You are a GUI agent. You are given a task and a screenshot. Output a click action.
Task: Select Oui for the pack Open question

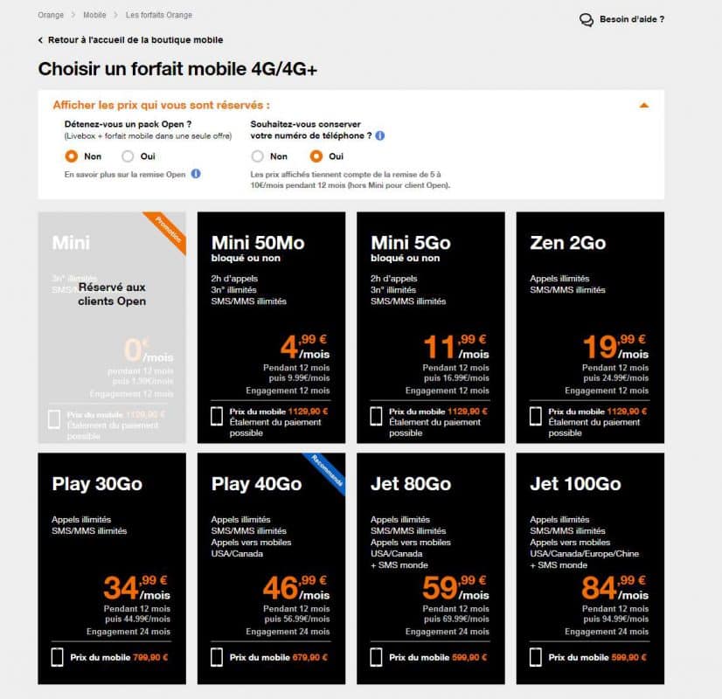pyautogui.click(x=128, y=156)
